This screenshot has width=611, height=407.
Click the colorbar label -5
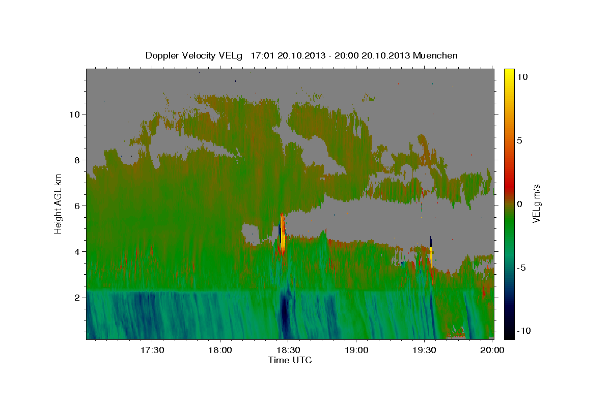point(520,268)
